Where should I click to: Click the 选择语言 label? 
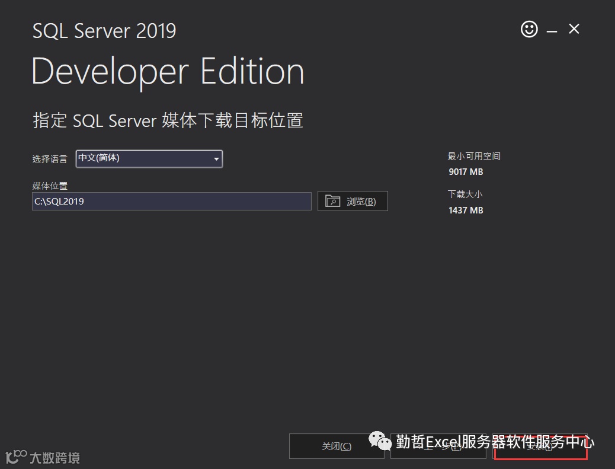coord(50,159)
